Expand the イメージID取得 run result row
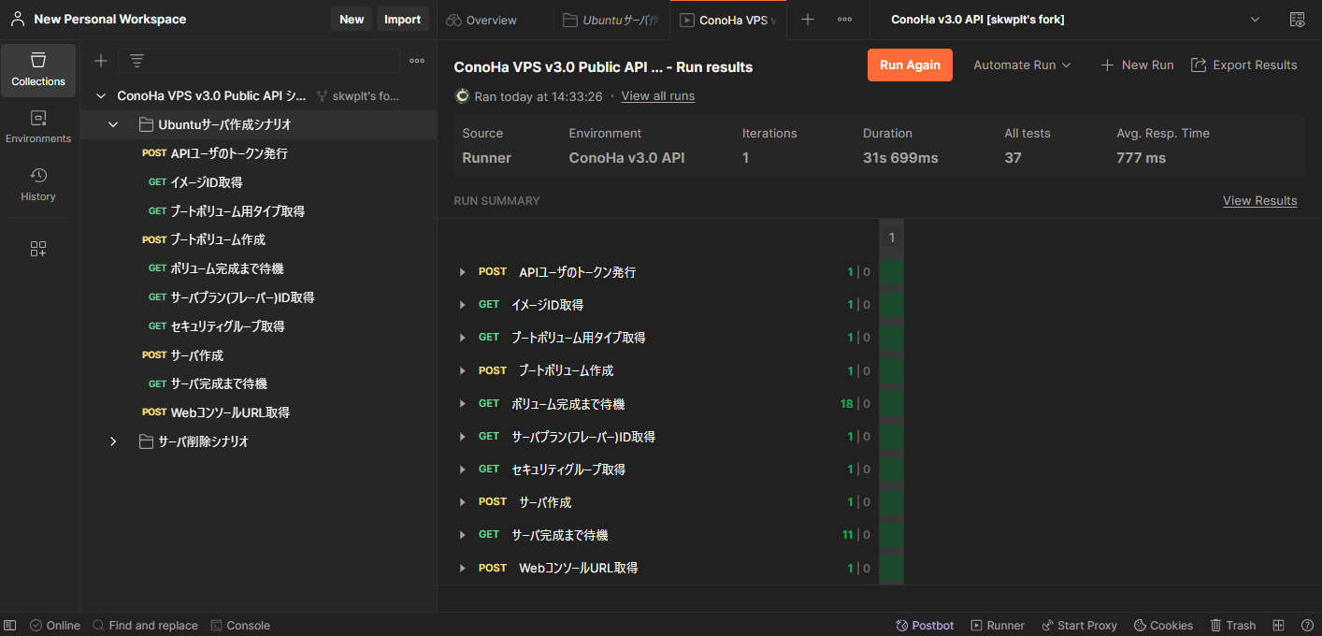 click(462, 305)
